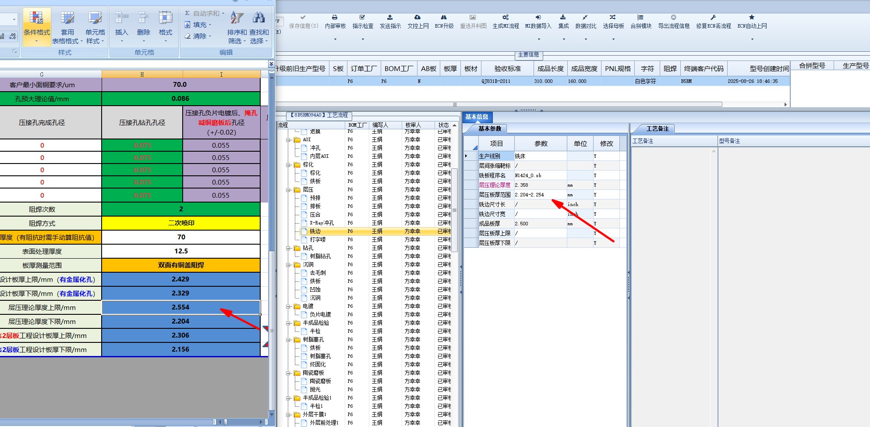Screen dimensions: 870x427
Task: Click 选择母板 shuffle icon
Action: (x=613, y=18)
